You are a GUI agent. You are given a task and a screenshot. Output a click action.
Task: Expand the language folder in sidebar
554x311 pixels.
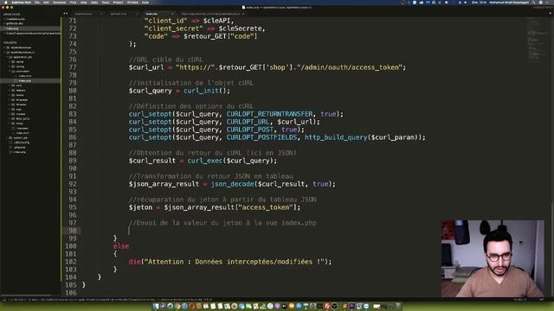pyautogui.click(x=10, y=100)
